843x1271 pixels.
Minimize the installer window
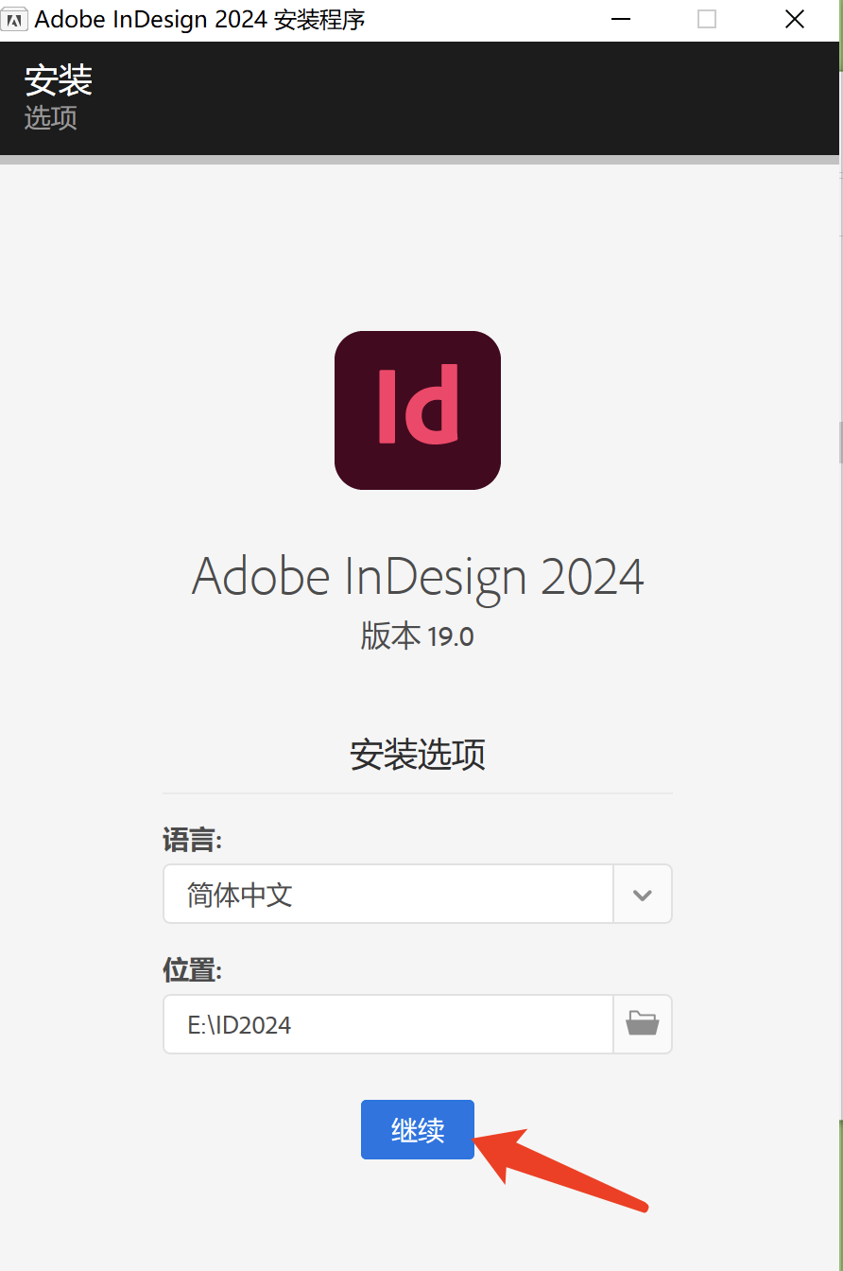(620, 20)
